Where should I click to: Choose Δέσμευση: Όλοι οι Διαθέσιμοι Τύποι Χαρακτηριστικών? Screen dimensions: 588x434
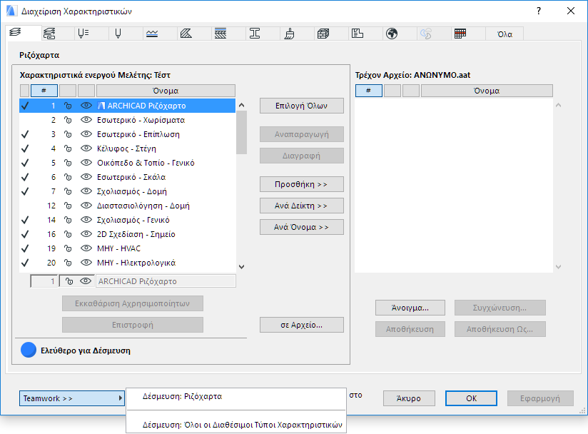[236, 425]
